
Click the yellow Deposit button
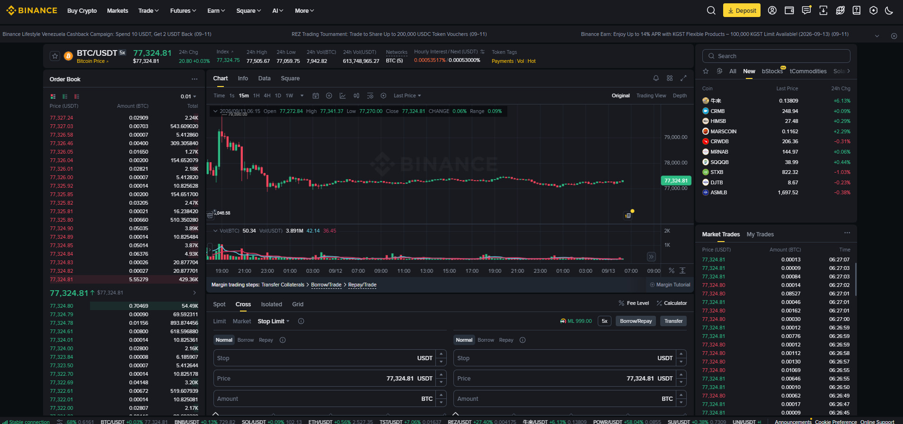(742, 10)
